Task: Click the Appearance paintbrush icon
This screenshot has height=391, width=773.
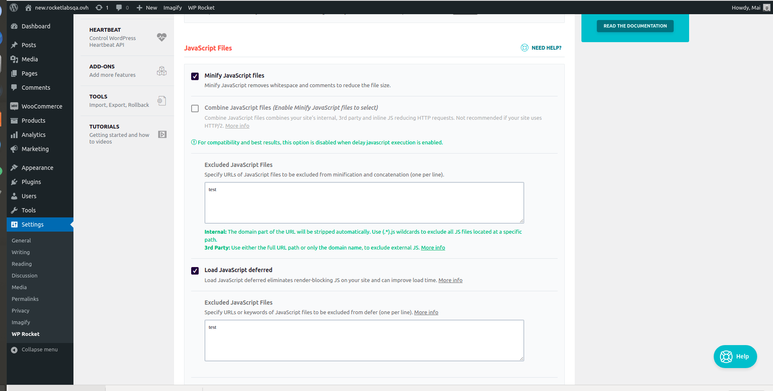Action: point(14,168)
